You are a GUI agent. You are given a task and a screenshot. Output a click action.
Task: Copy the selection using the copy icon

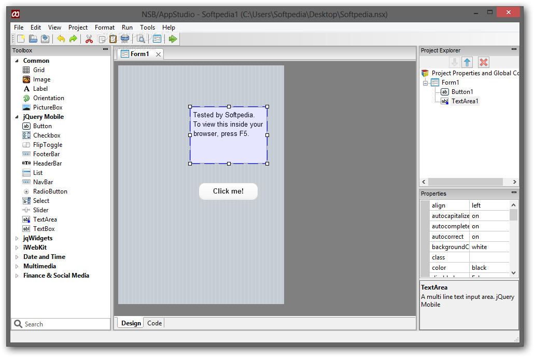point(102,39)
